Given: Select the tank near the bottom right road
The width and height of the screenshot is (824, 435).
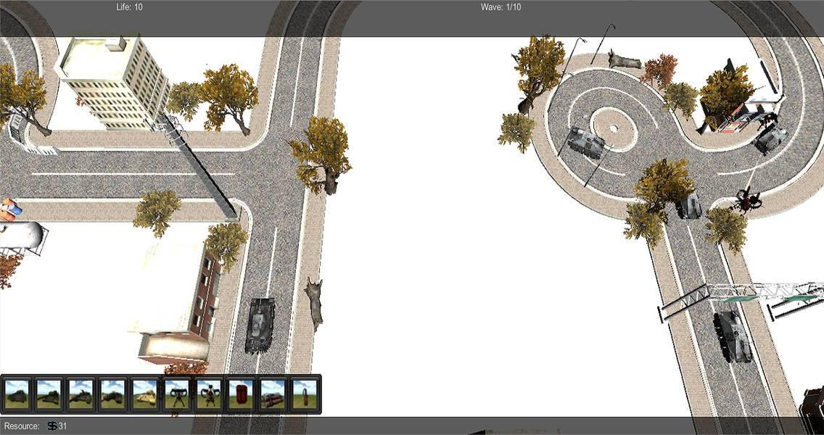Looking at the screenshot, I should click(x=733, y=337).
